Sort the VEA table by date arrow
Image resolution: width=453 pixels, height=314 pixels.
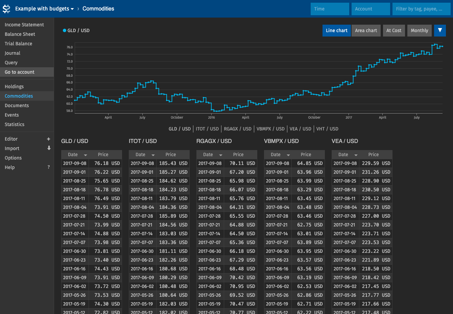click(356, 155)
